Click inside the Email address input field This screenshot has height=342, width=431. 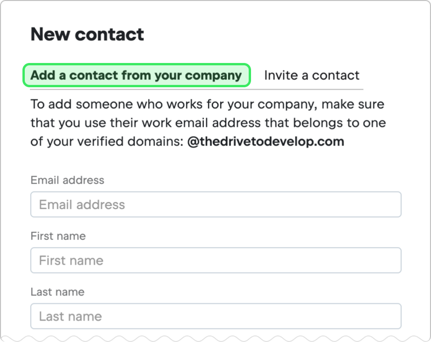click(215, 204)
